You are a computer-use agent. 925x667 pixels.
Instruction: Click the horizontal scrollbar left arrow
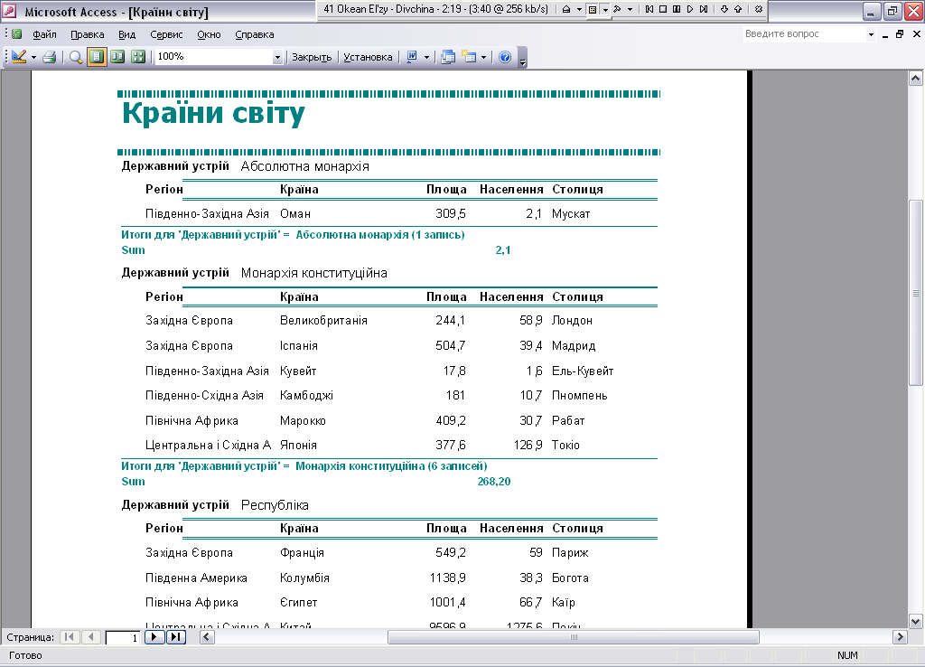click(x=207, y=637)
